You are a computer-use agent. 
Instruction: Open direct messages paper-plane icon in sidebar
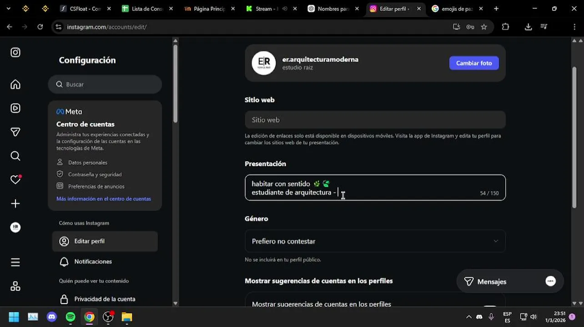(x=15, y=132)
